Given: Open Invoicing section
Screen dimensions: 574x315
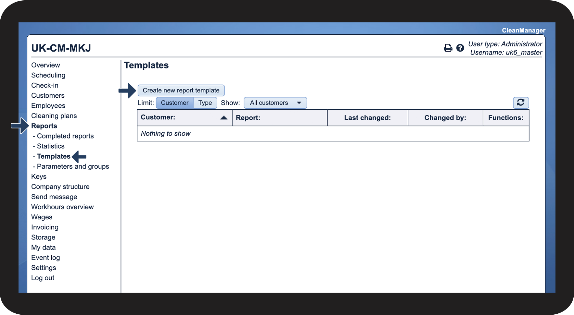Looking at the screenshot, I should tap(45, 227).
